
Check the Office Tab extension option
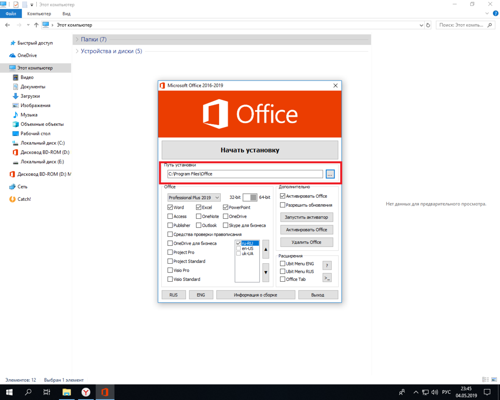point(282,279)
